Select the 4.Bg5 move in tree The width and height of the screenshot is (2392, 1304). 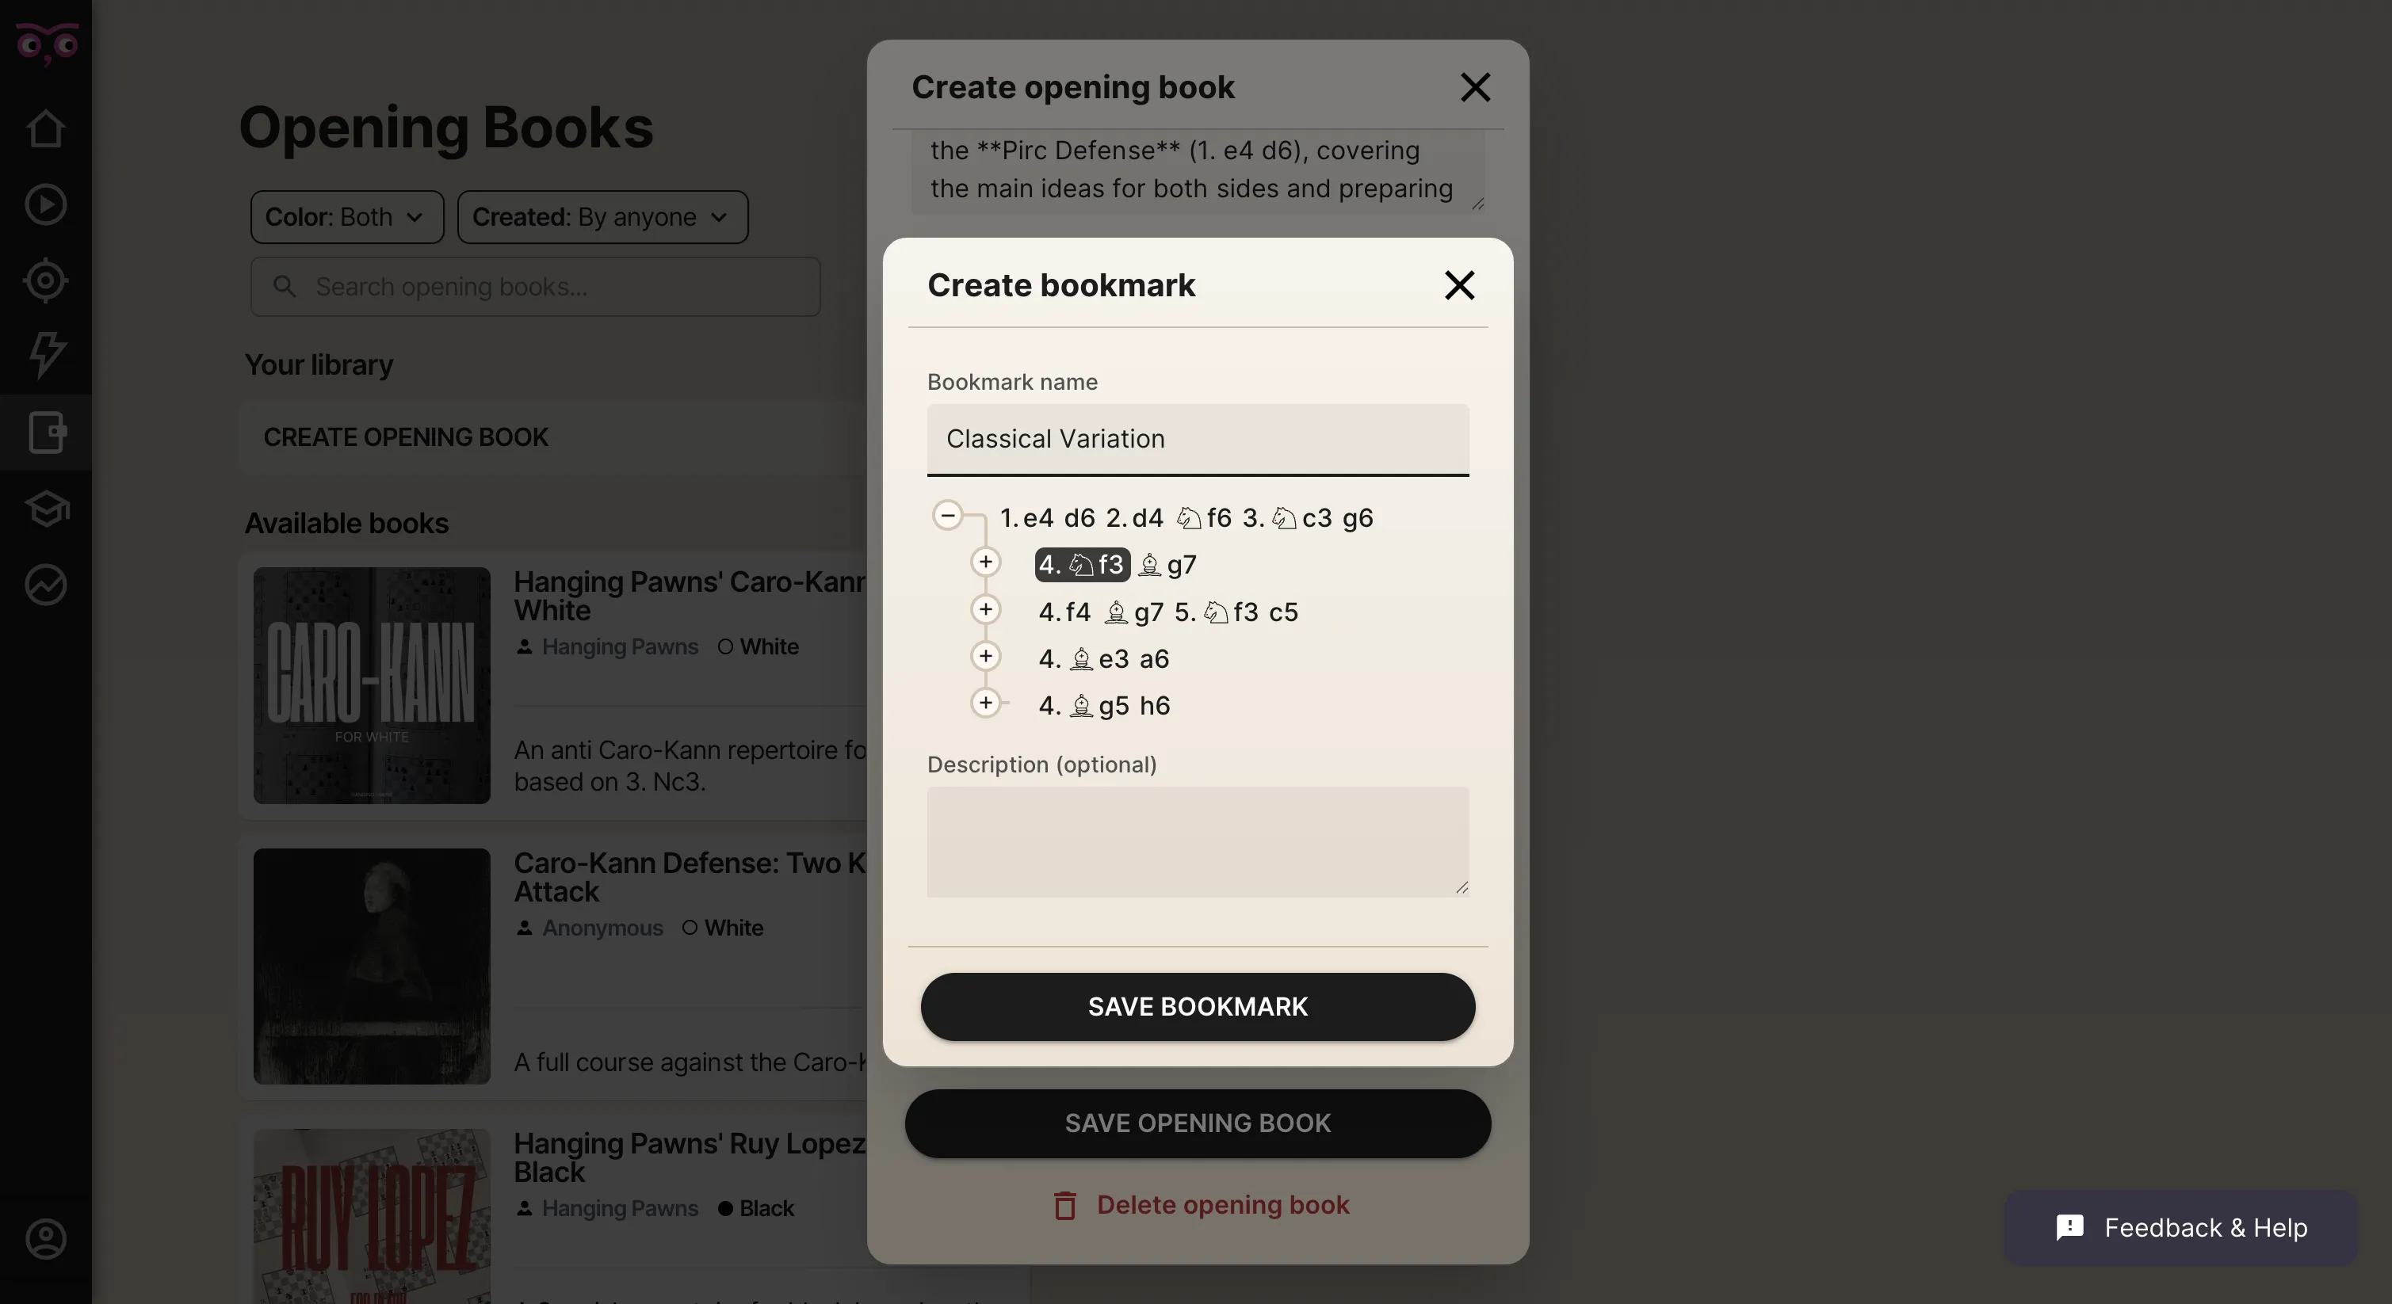point(1083,705)
